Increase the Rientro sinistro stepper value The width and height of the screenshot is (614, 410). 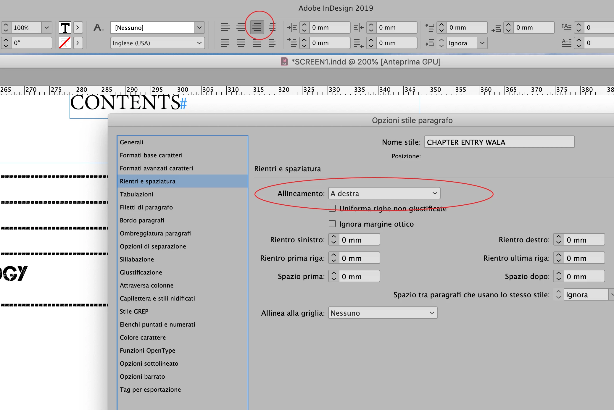(334, 237)
